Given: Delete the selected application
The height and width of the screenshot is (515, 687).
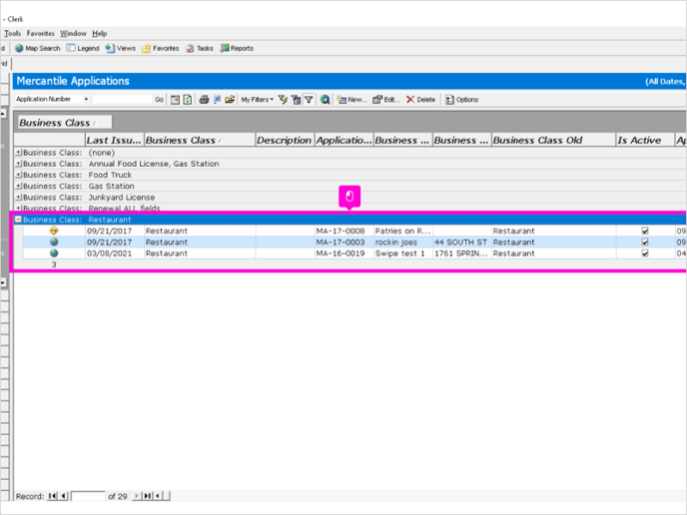Looking at the screenshot, I should (x=420, y=100).
